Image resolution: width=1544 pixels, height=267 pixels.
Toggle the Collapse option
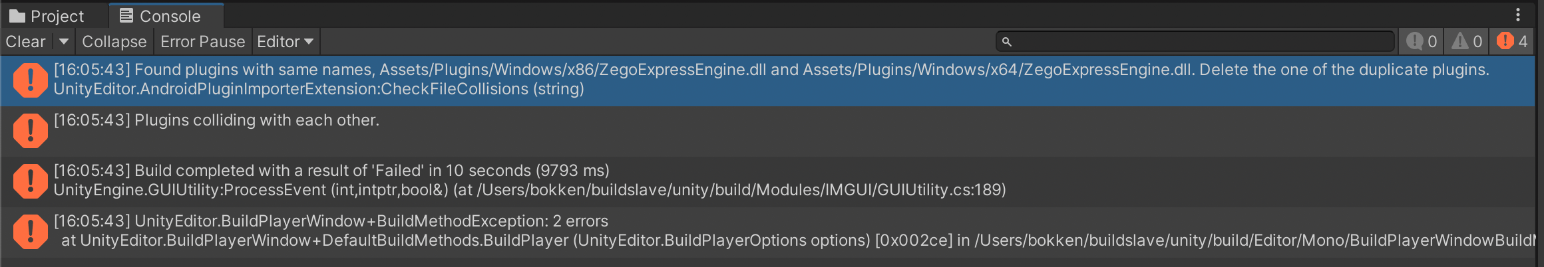click(114, 42)
